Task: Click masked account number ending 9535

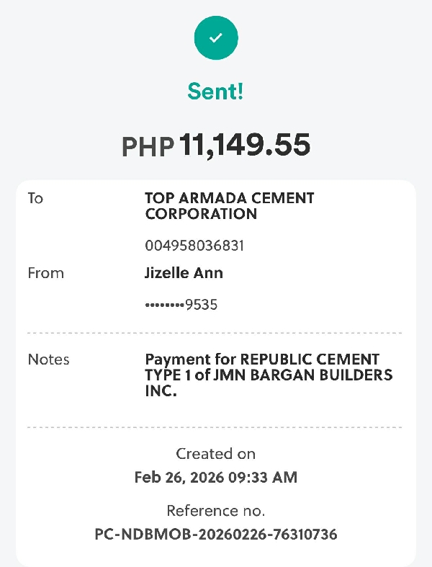Action: [x=181, y=305]
